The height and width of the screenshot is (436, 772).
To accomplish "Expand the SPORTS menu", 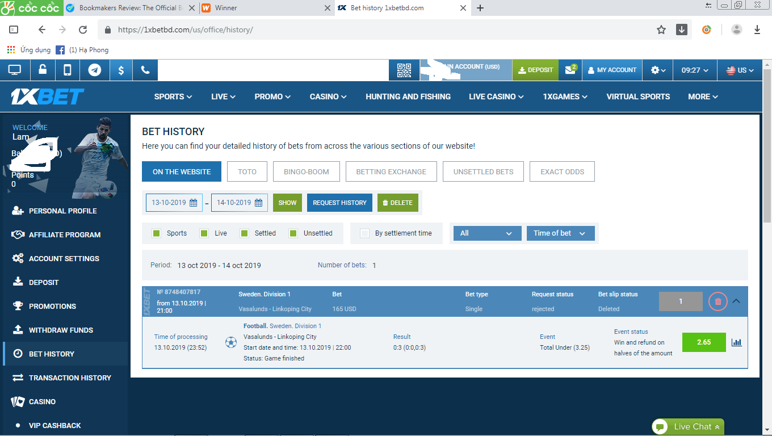I will [x=173, y=97].
